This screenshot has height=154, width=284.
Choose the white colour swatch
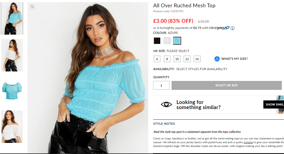pos(167,41)
